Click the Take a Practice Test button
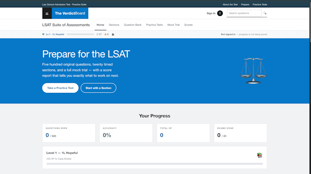This screenshot has width=311, height=174. [60, 88]
